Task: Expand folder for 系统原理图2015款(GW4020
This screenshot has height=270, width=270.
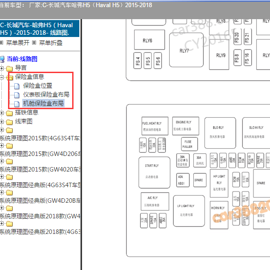Action: tap(1, 161)
